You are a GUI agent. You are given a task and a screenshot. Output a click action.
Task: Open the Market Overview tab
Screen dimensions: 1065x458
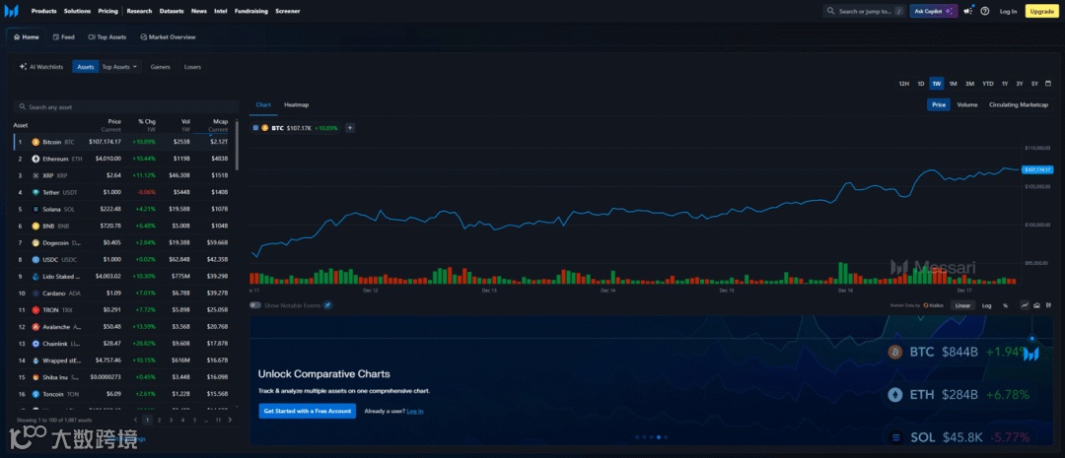168,36
